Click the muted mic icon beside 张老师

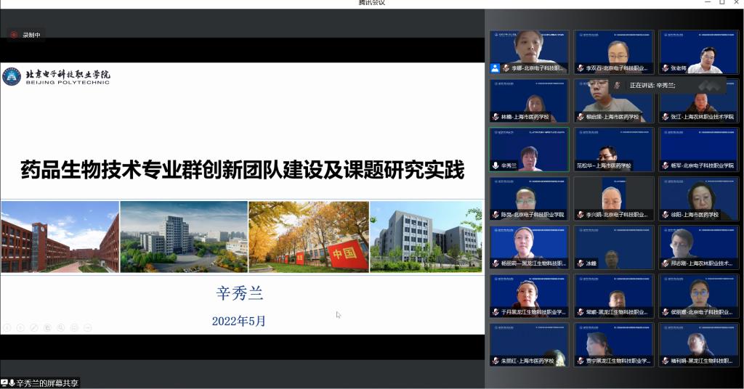click(665, 68)
